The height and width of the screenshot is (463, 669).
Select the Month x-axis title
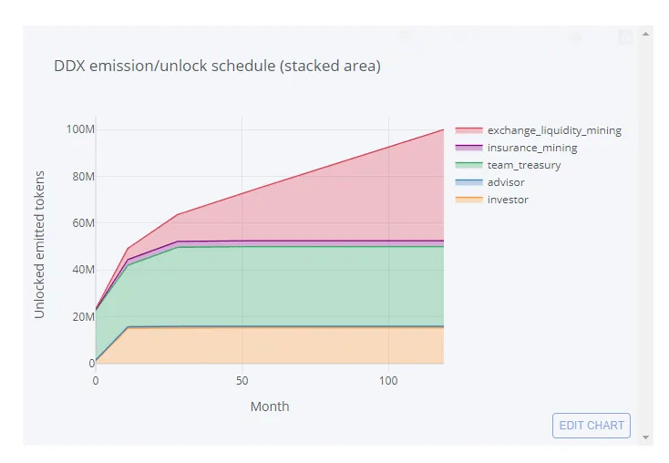coord(270,406)
